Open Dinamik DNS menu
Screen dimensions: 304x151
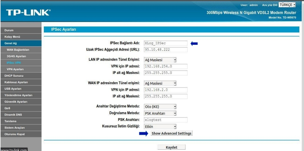[x=21, y=115]
